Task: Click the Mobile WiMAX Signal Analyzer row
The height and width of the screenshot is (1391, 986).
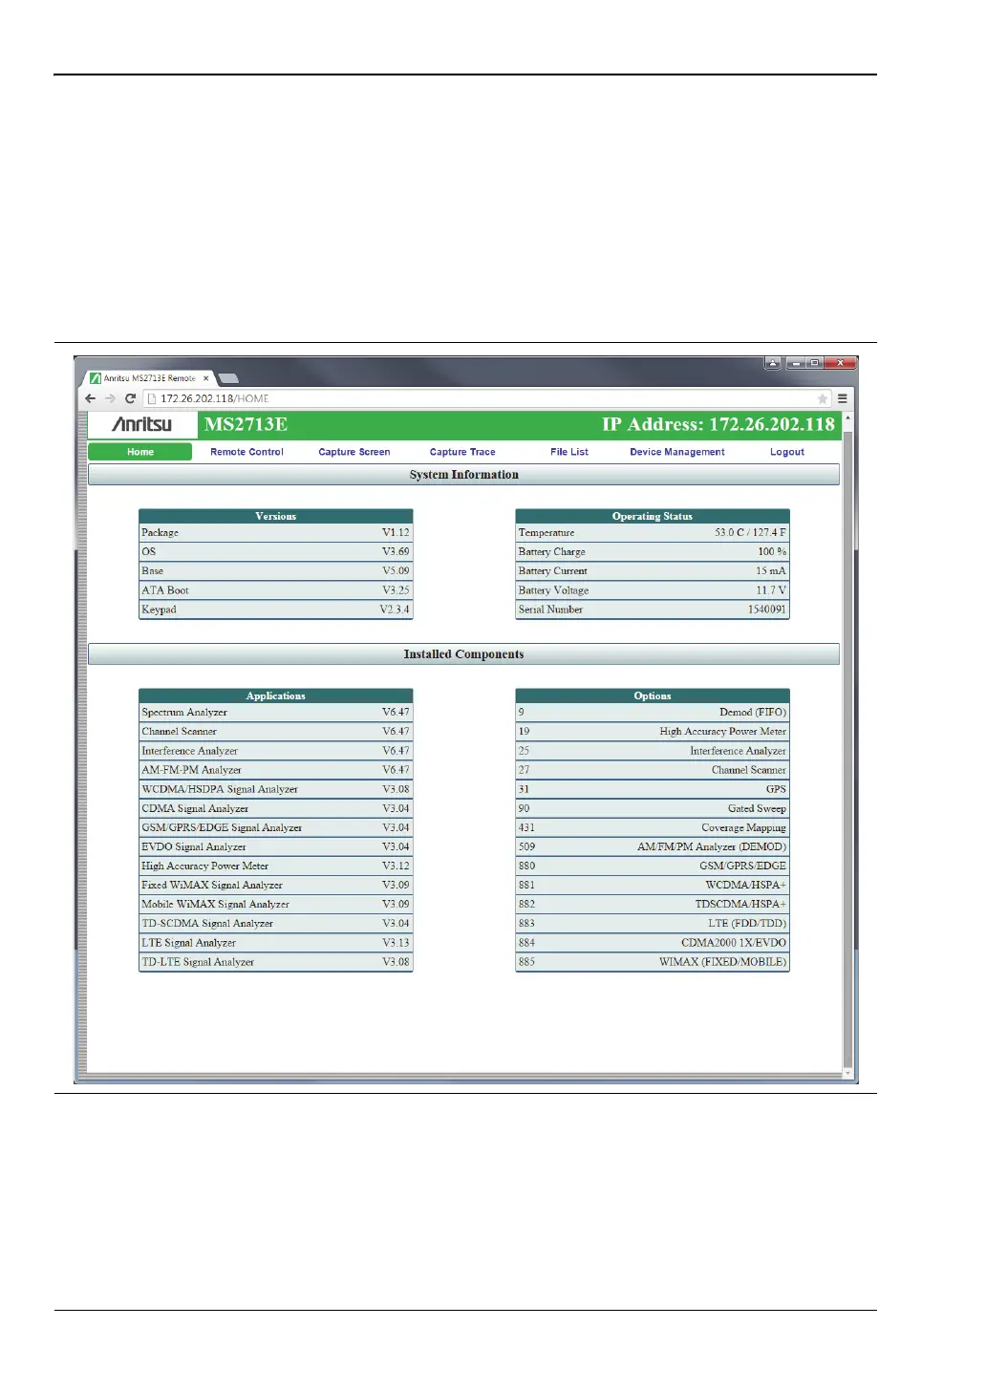Action: click(276, 904)
